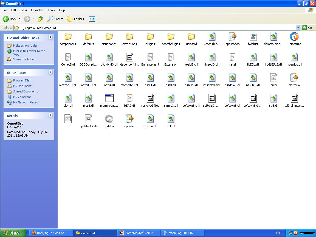Open the Views dropdown button
Viewport: 316px width, 237px height.
[x=93, y=19]
